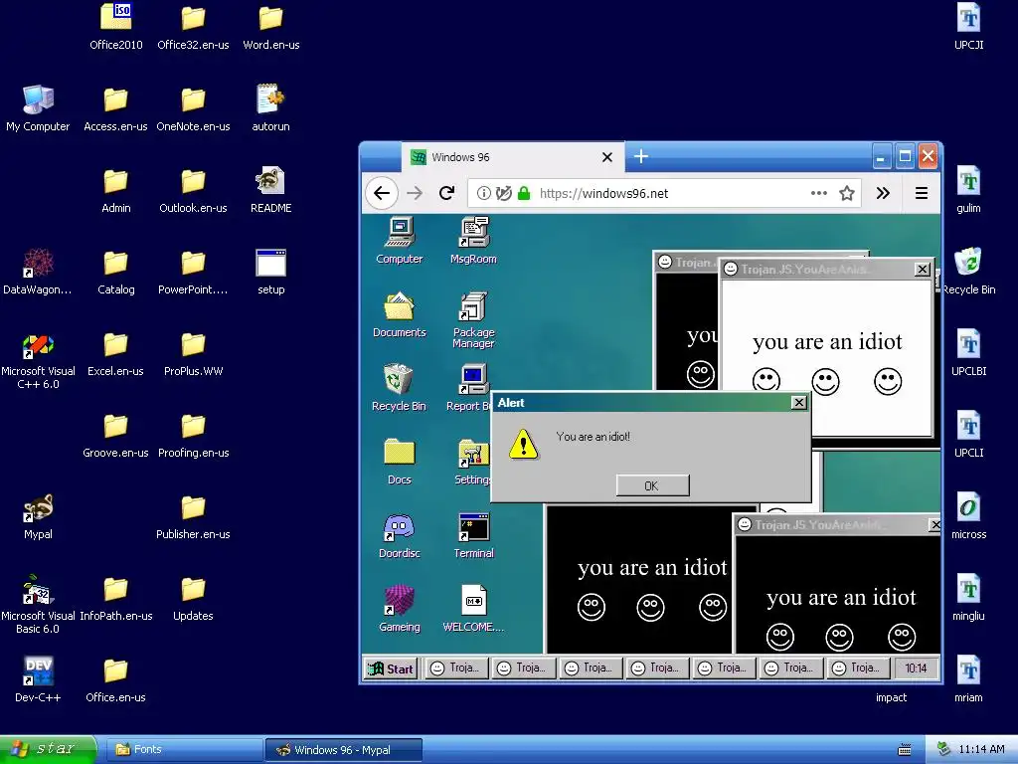Open the MsgRoom icon in Windows 96
Image resolution: width=1018 pixels, height=764 pixels.
point(474,233)
